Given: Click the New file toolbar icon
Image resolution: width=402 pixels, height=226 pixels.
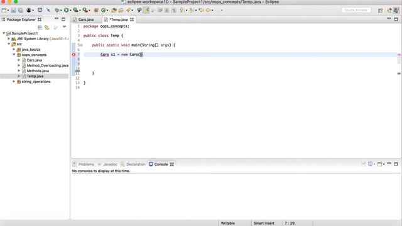Looking at the screenshot, I should pos(4,10).
